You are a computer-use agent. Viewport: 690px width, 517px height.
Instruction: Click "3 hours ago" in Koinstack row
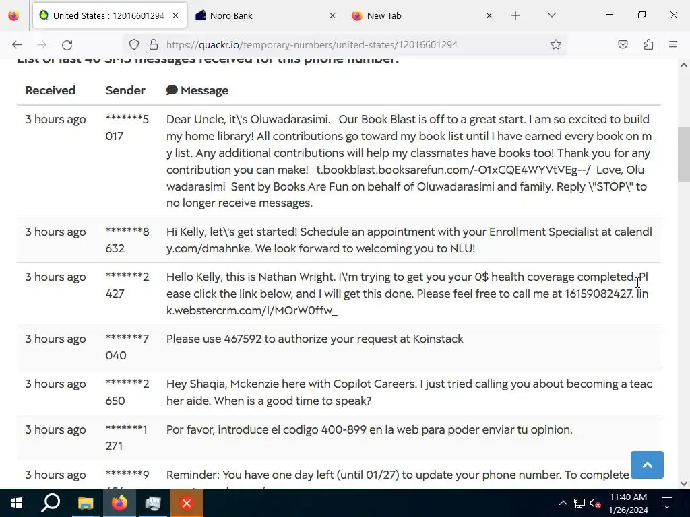[55, 339]
